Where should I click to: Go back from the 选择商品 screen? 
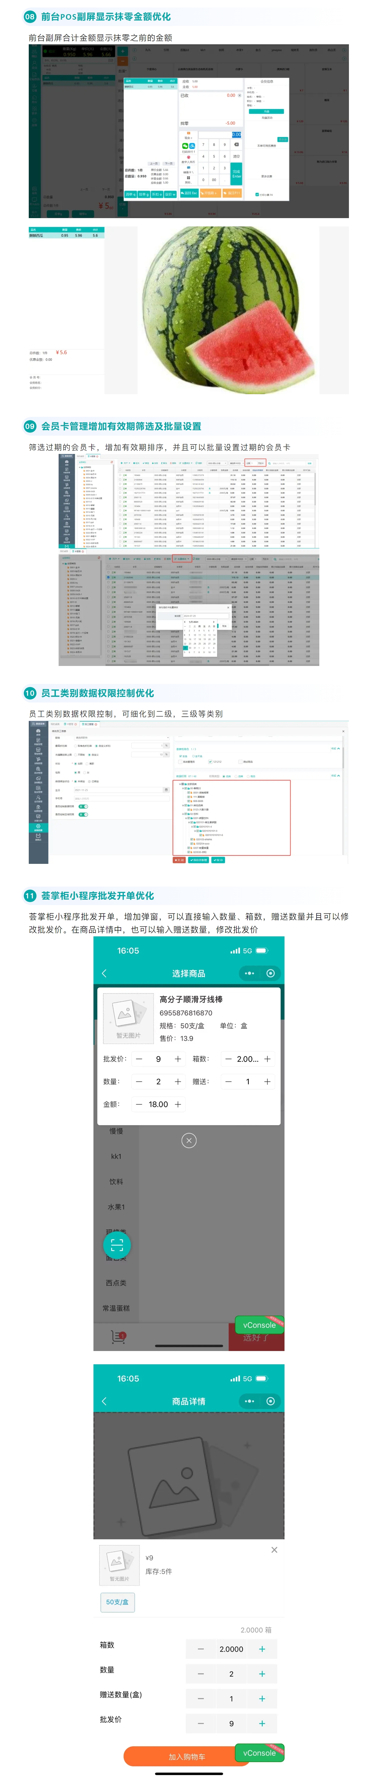[x=104, y=973]
